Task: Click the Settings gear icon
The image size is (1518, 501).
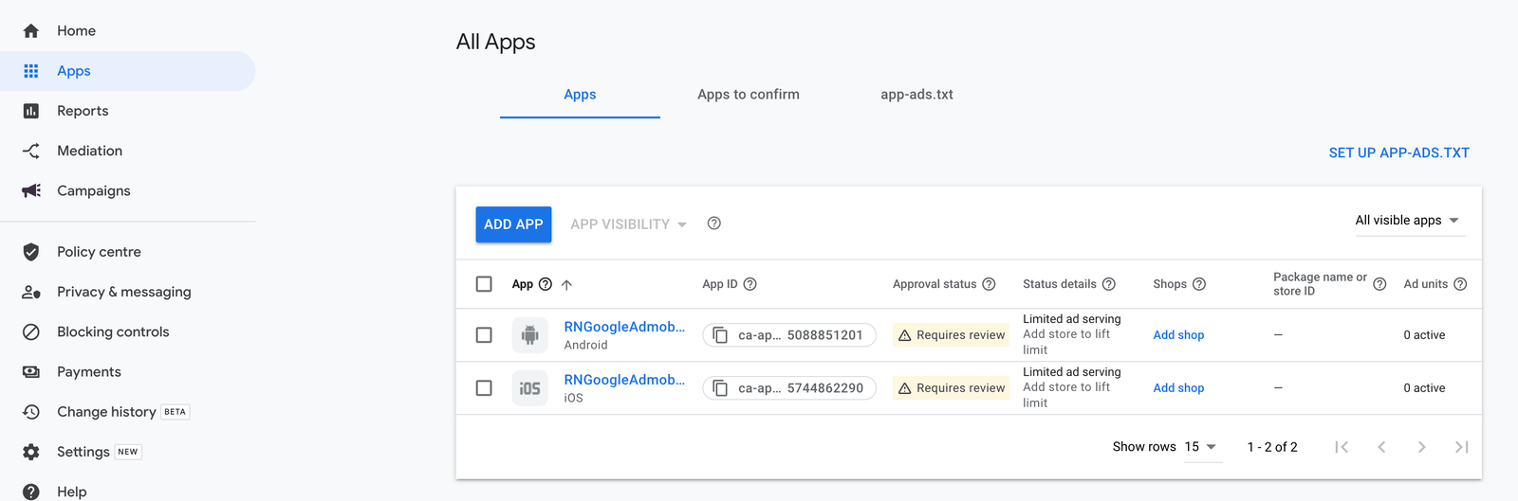Action: tap(31, 452)
